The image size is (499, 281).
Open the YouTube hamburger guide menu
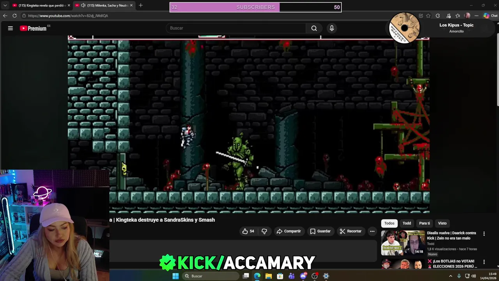[11, 28]
